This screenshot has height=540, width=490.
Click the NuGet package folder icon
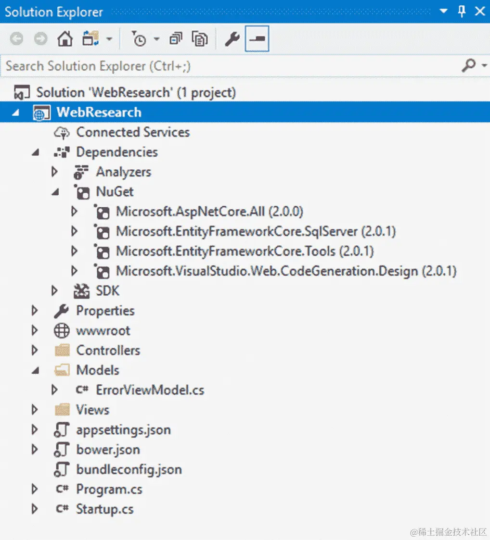(82, 192)
